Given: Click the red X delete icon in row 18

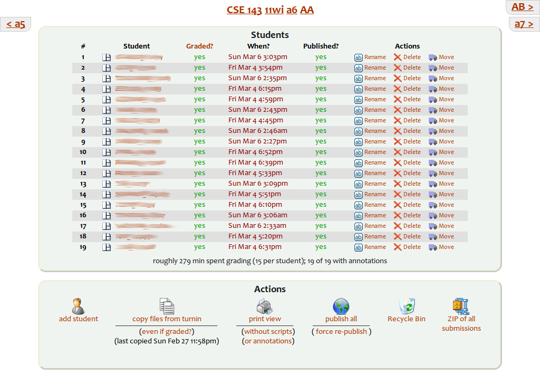Looking at the screenshot, I should (398, 237).
